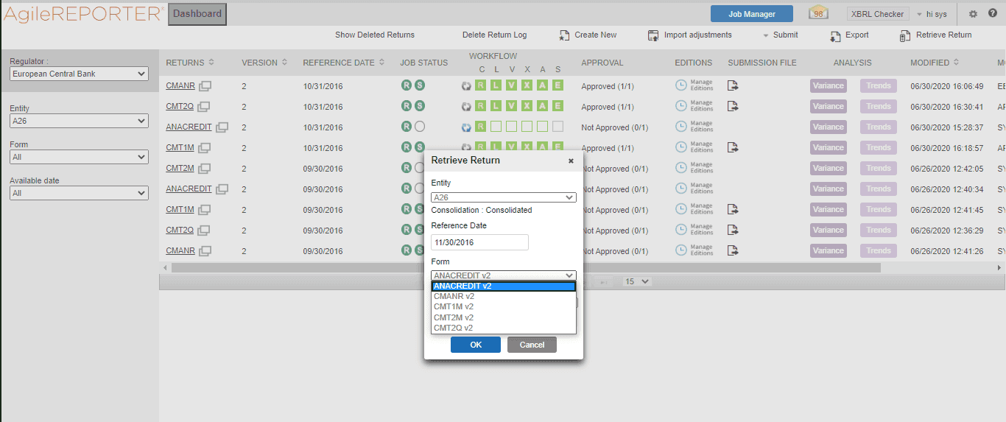Open the submission file icon for row modified 16:18:57
Image resolution: width=1006 pixels, height=422 pixels.
pos(733,147)
